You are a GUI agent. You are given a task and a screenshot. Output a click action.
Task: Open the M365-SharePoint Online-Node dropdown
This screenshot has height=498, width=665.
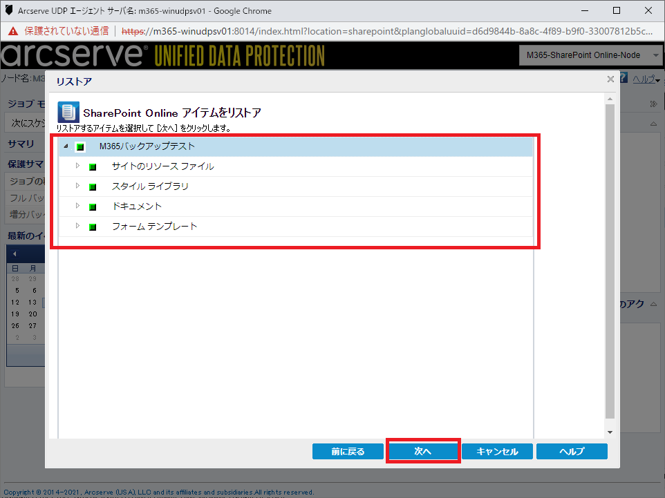coord(590,55)
